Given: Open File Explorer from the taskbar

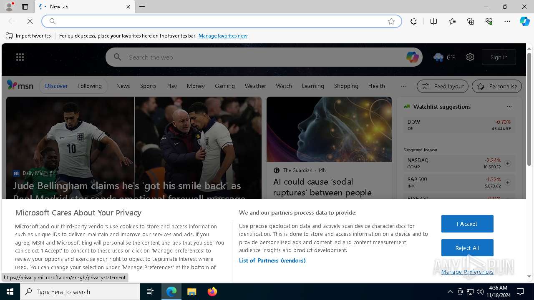Looking at the screenshot, I should click(x=191, y=292).
